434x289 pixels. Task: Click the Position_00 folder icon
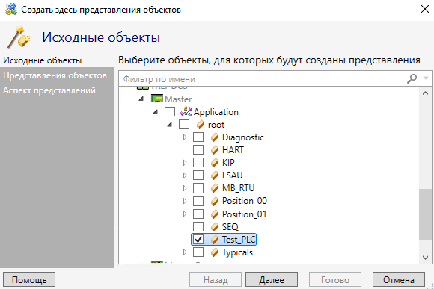coord(215,201)
